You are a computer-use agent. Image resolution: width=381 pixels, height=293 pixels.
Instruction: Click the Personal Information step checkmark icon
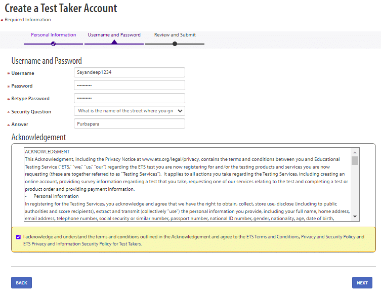point(53,44)
